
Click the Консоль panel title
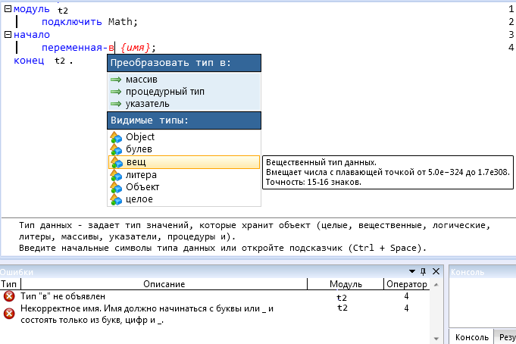(x=468, y=272)
